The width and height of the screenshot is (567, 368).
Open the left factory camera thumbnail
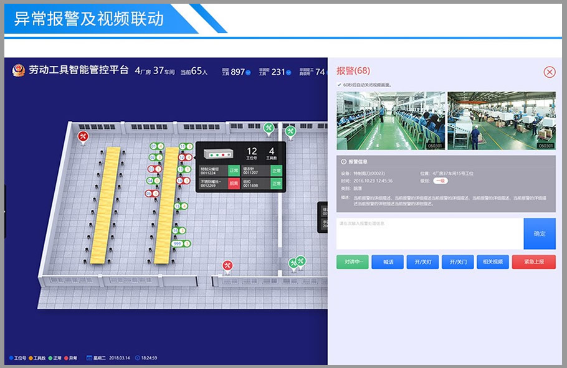coord(391,120)
